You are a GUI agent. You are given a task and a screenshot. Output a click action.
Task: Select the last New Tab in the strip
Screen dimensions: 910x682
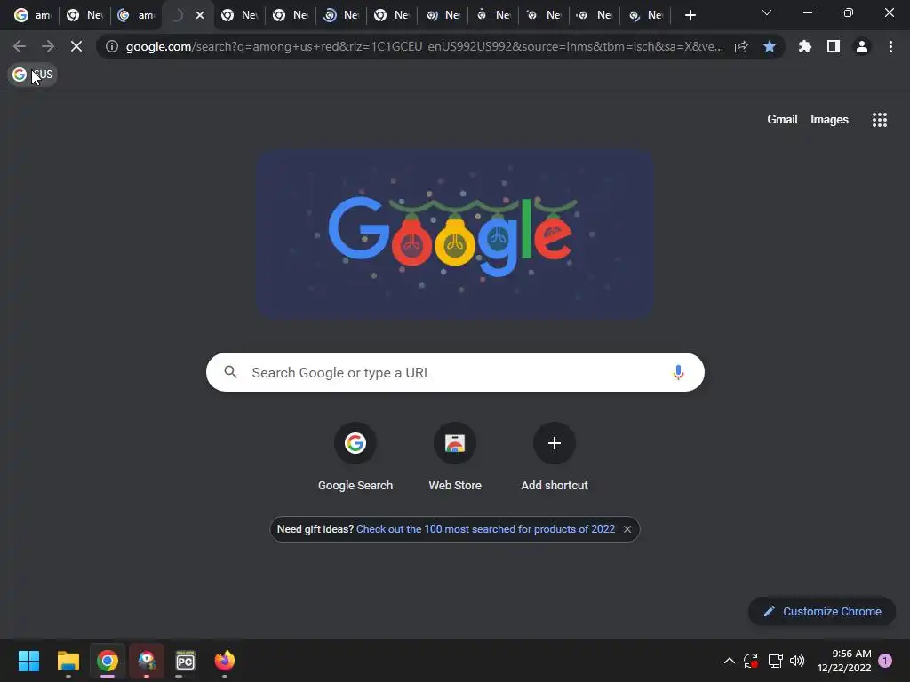[645, 15]
